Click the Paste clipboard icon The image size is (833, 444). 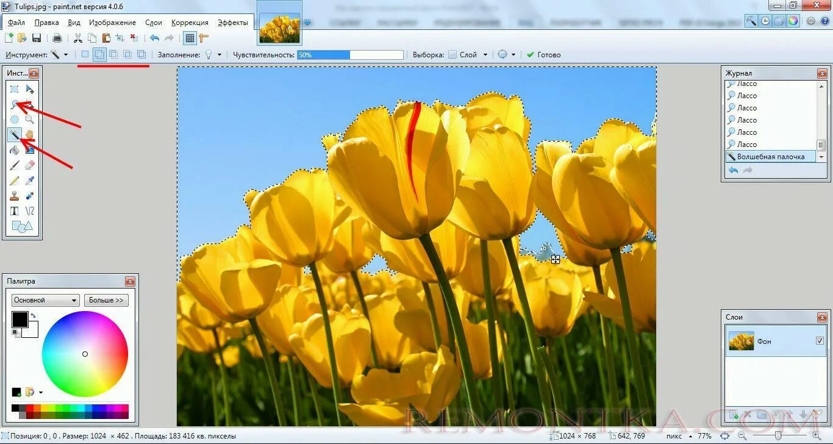coord(106,38)
